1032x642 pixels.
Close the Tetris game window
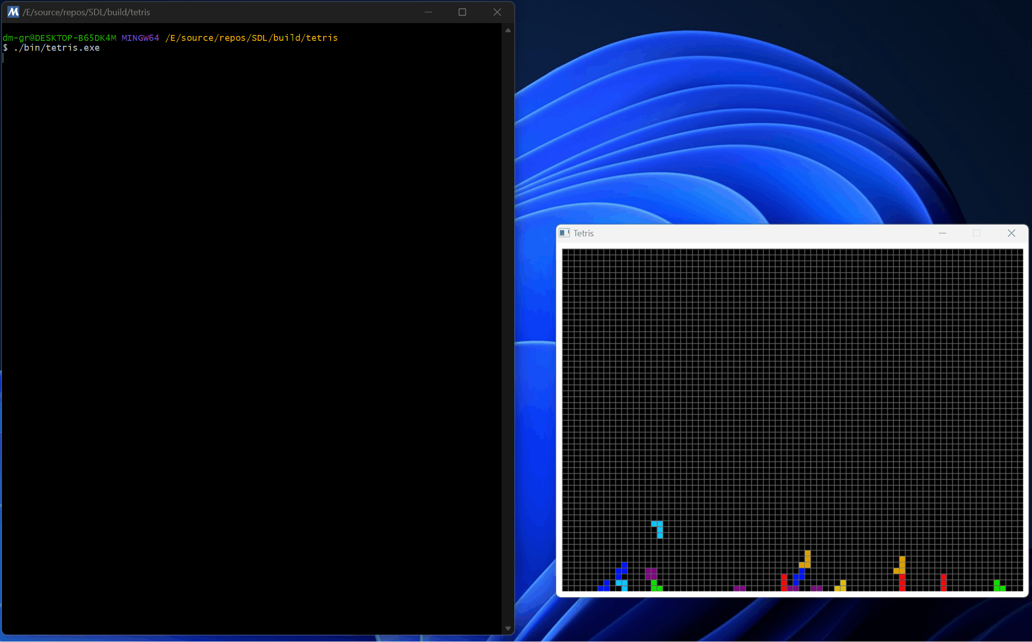(1011, 233)
